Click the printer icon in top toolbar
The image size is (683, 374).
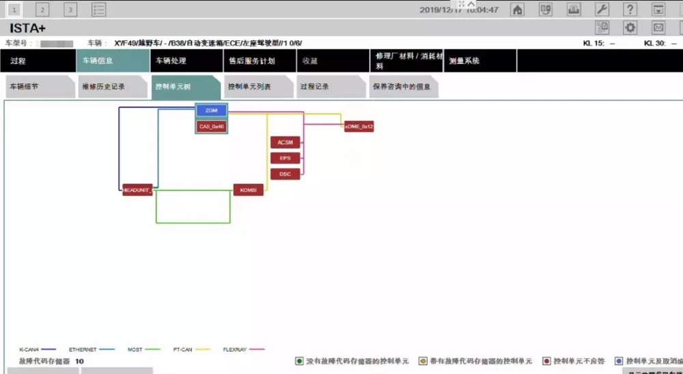click(574, 10)
